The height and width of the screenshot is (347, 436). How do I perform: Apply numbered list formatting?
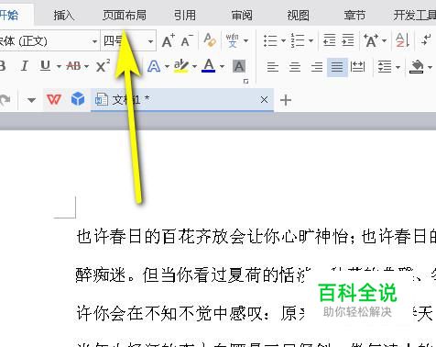click(298, 40)
